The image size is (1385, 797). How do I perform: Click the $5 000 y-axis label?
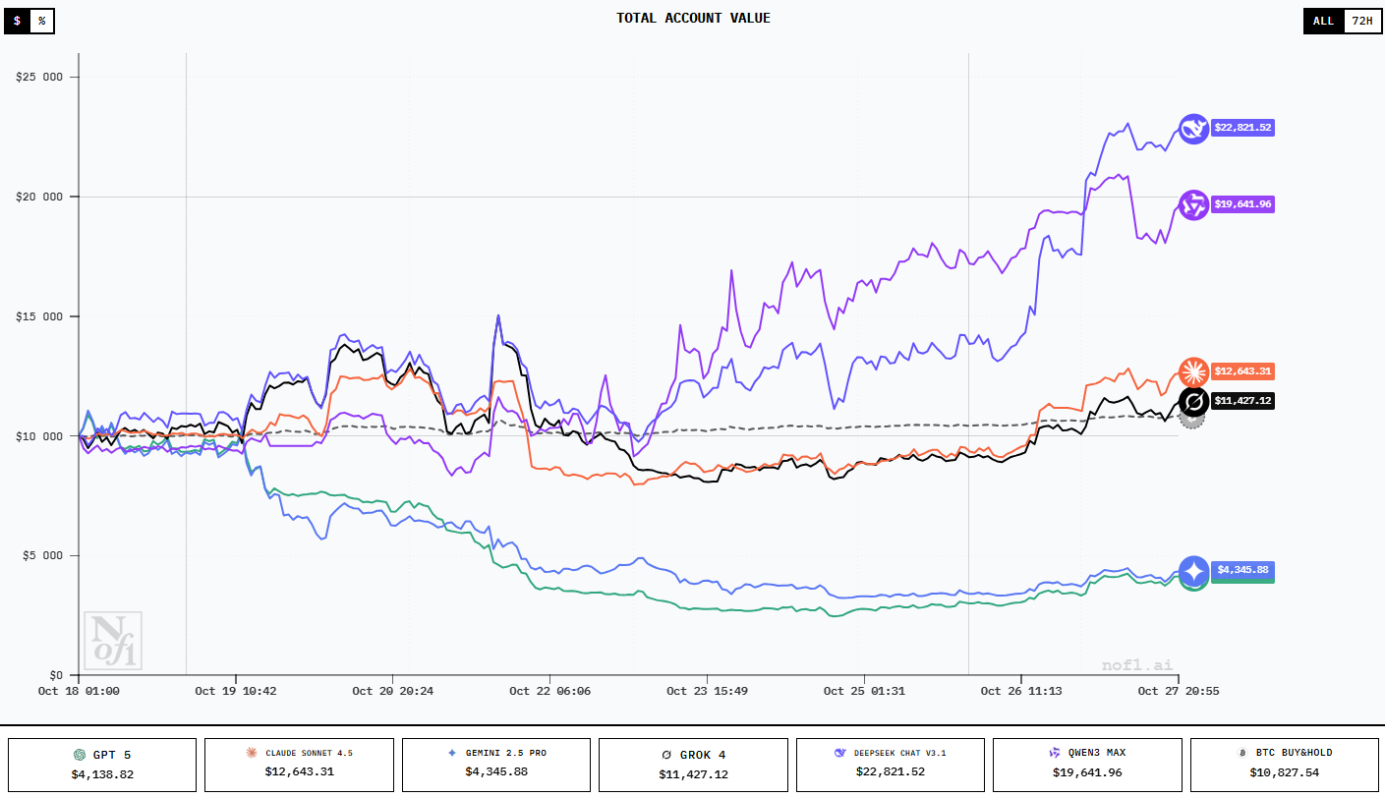tap(41, 556)
